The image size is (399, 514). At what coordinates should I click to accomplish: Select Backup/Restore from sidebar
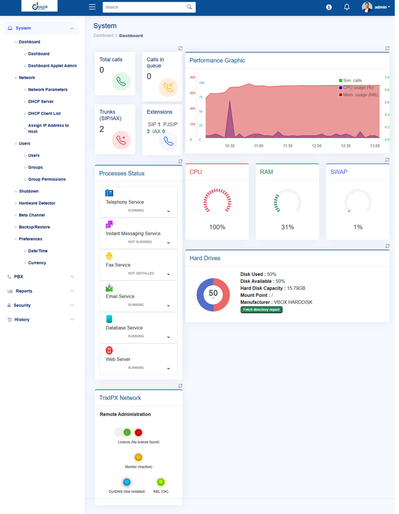click(x=34, y=227)
